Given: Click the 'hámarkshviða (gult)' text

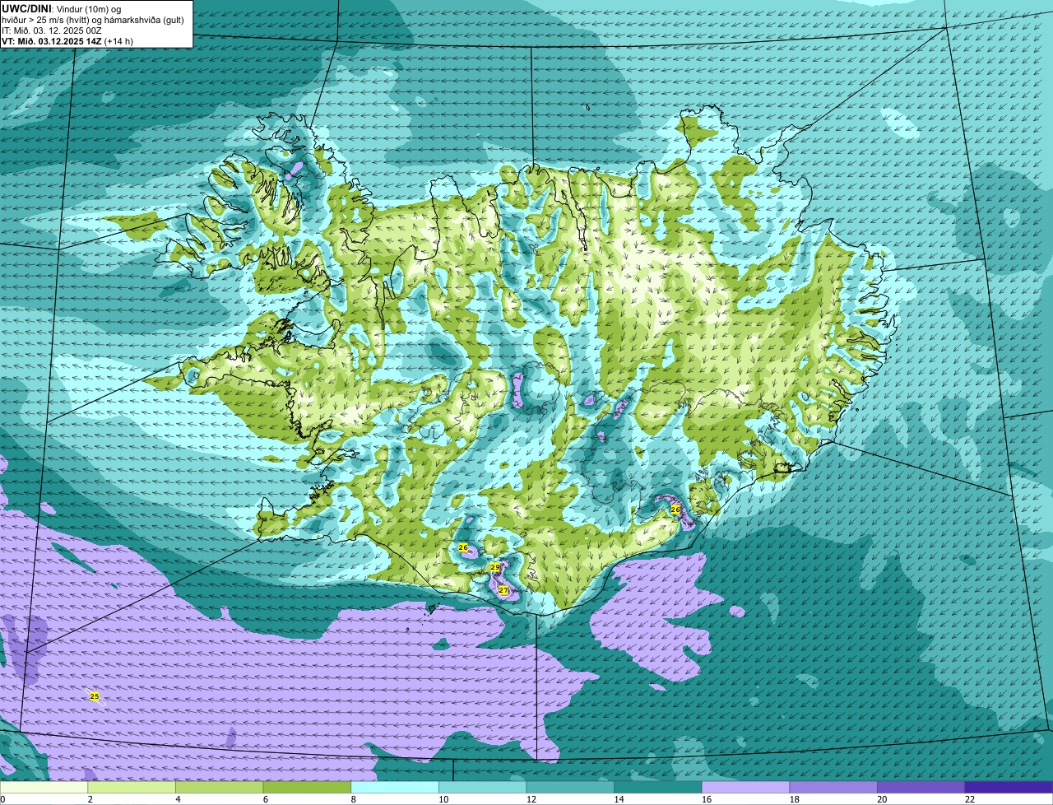Looking at the screenshot, I should pyautogui.click(x=144, y=20).
